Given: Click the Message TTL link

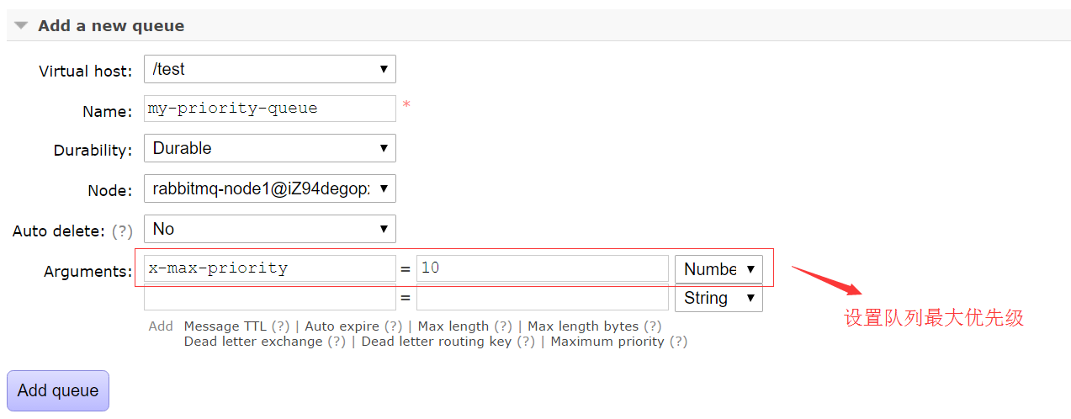Looking at the screenshot, I should 225,326.
